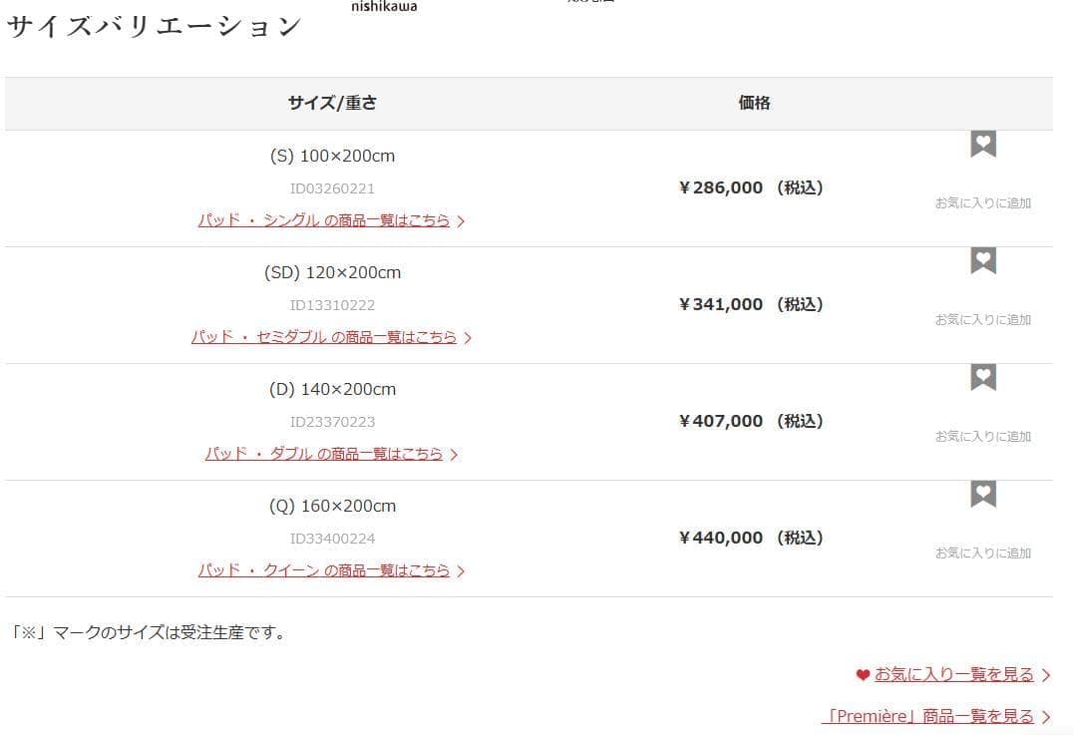Screen dimensions: 1074x735
Task: Click red heart icon beside お気に入り一覧を見る
Action: 863,675
